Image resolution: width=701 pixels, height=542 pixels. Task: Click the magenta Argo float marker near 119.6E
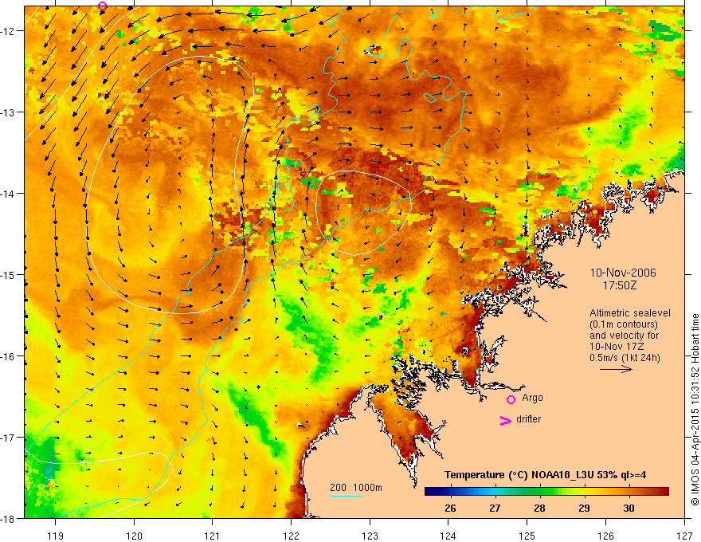pos(103,6)
